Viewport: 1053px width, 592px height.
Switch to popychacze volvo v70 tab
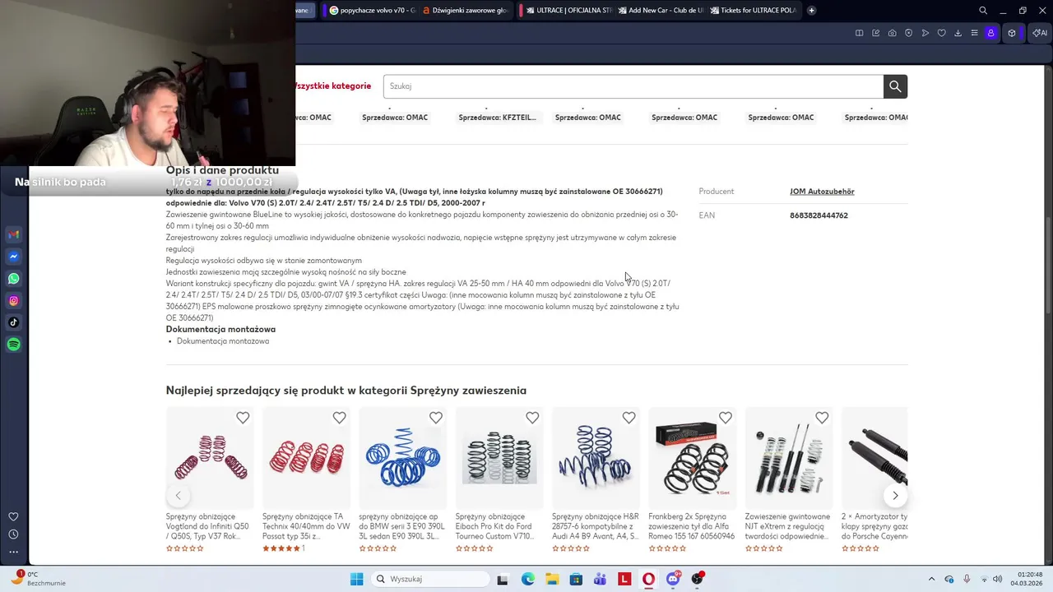coord(371,11)
